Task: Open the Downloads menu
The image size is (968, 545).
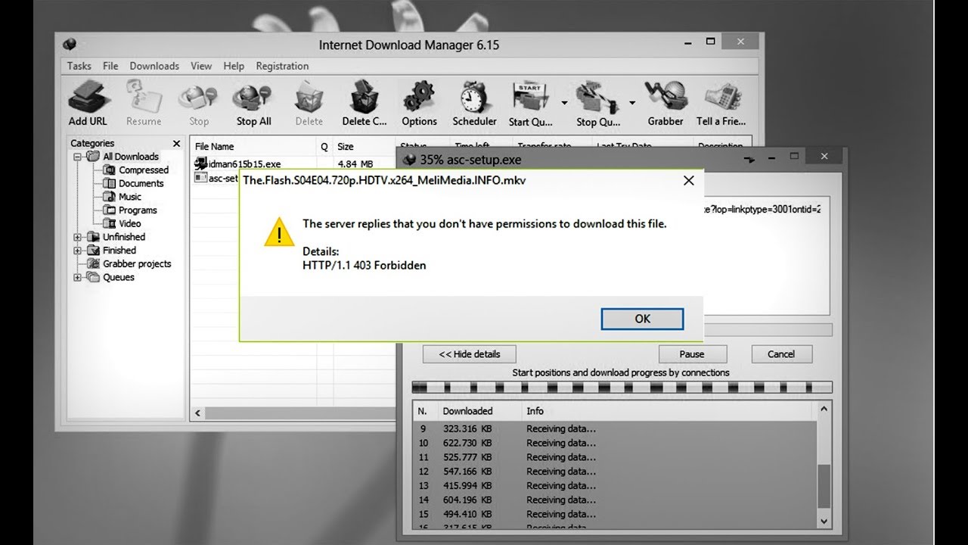Action: (154, 66)
